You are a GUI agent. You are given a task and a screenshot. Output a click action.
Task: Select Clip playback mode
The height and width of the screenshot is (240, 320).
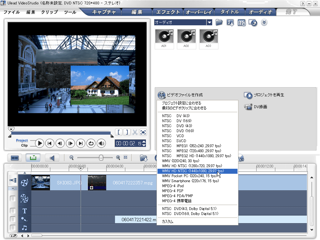coord(24,145)
